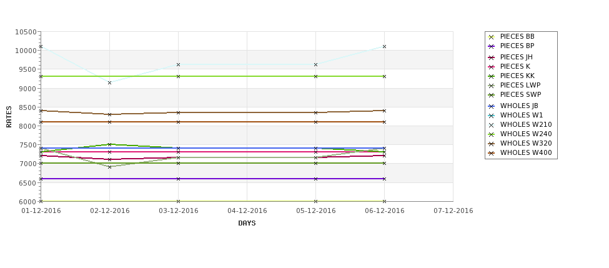This screenshot has width=609, height=268.
Task: Select the PIECES K legend label
Action: pyautogui.click(x=515, y=66)
